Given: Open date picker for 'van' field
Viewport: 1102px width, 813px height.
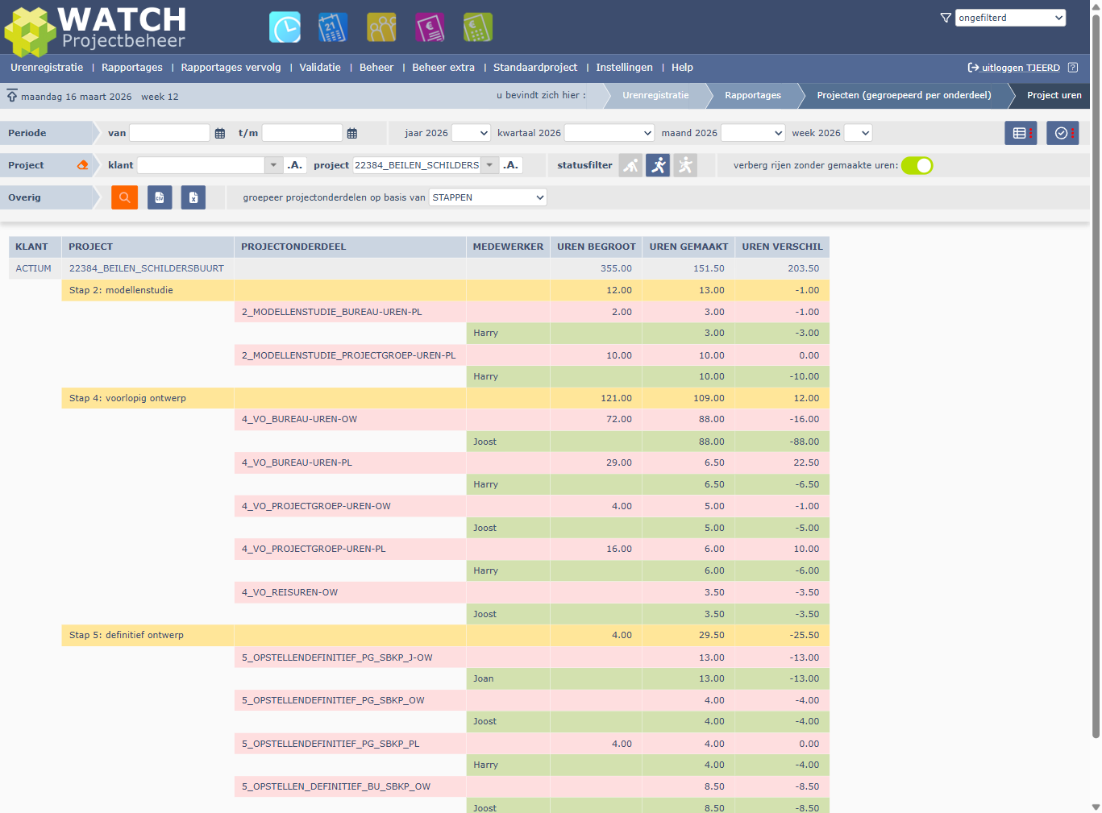Looking at the screenshot, I should [220, 134].
